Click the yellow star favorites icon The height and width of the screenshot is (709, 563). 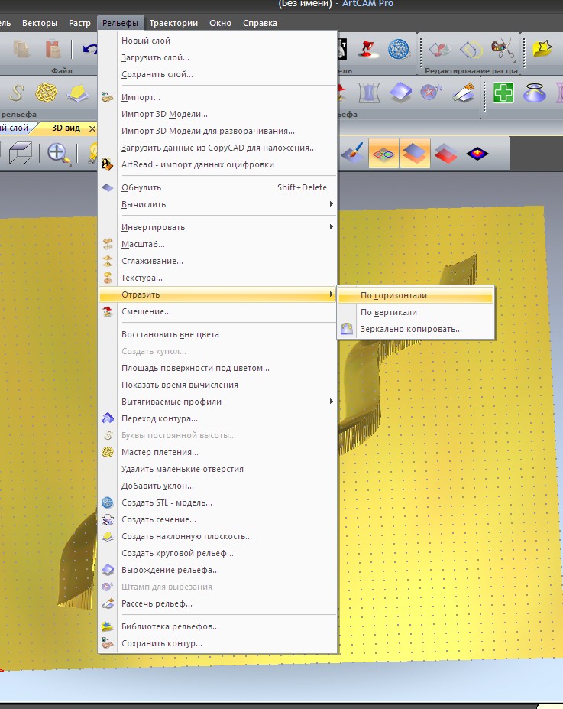tap(542, 49)
